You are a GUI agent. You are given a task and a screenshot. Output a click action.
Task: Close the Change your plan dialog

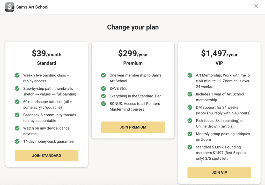(256, 6)
